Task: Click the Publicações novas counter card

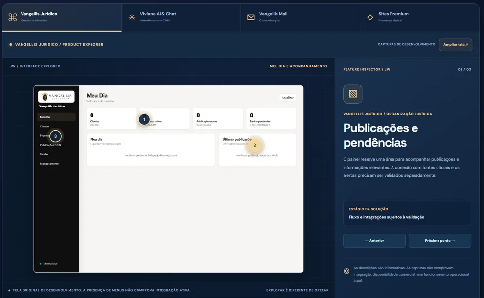Action: pyautogui.click(x=218, y=119)
